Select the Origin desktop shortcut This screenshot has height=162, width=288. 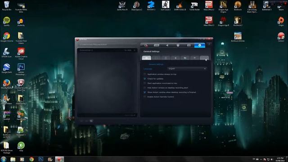[x=281, y=21]
